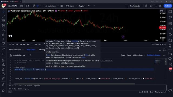Select the Fibonacci retracement tool
The width and height of the screenshot is (173, 97).
pyautogui.click(x=3, y=21)
